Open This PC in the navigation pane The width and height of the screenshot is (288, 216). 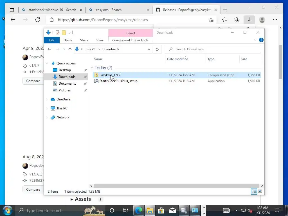click(62, 108)
